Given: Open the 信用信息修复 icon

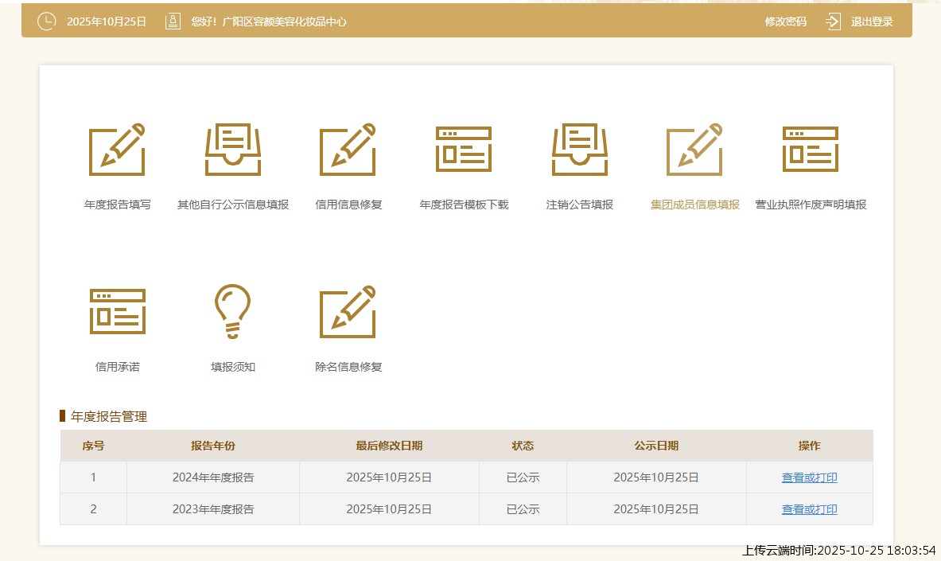Looking at the screenshot, I should click(348, 150).
